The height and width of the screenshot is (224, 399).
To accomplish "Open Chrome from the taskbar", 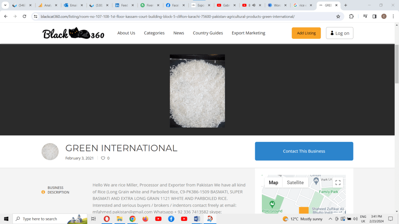I will tap(132, 219).
